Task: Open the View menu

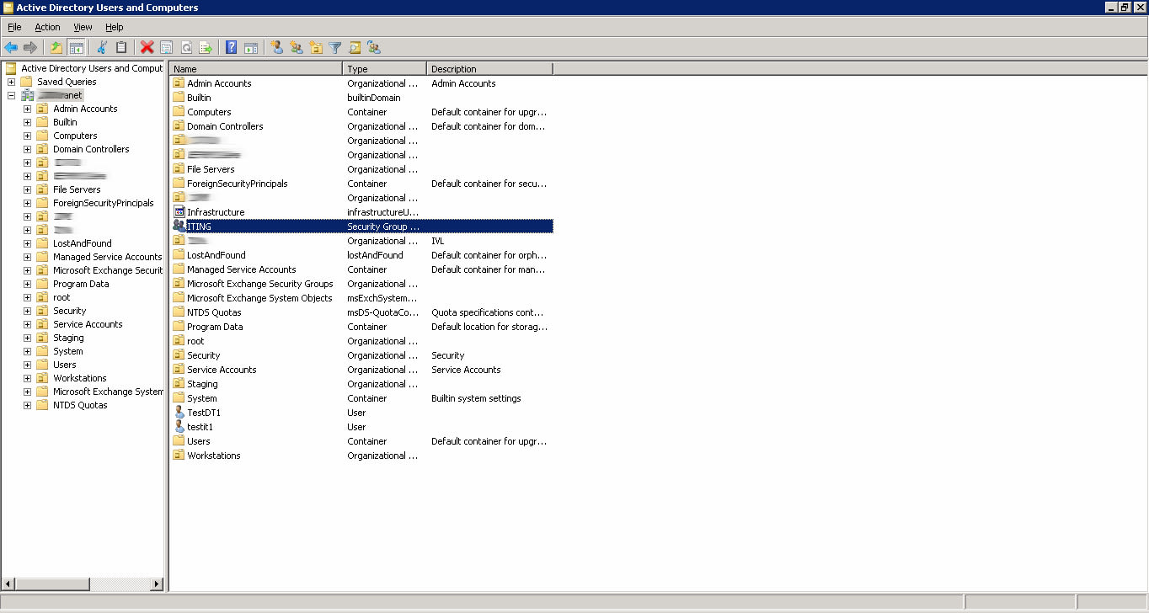Action: (83, 27)
